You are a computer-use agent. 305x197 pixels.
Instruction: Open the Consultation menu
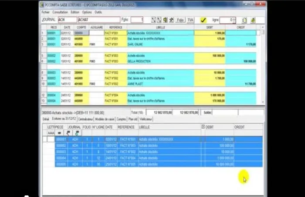click(x=60, y=12)
